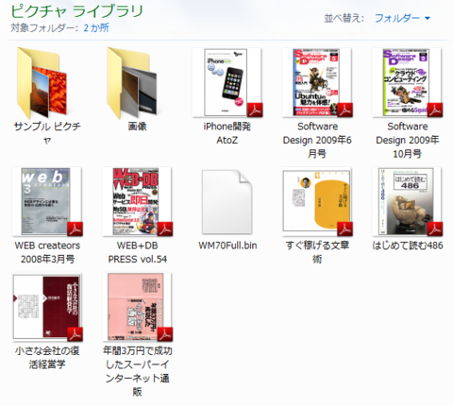
Task: Click the PDF badge on はじめて読む486
Action: (x=434, y=228)
